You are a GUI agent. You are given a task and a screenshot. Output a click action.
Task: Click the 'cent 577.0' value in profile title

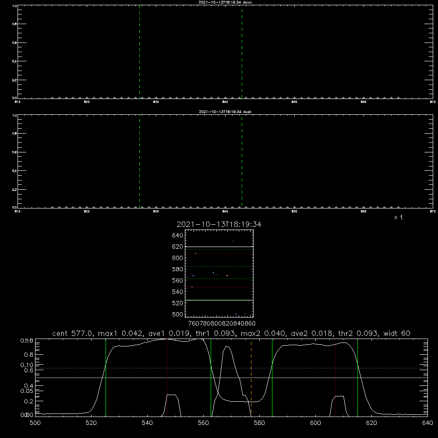(x=72, y=333)
